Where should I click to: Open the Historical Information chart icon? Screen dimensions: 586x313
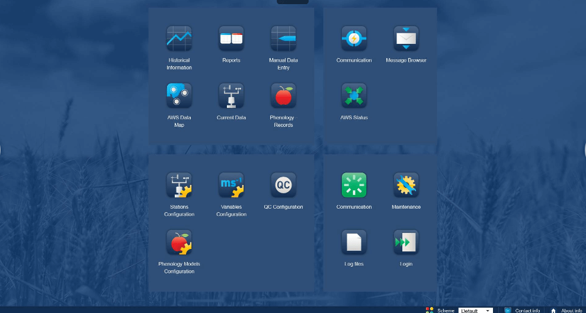pos(179,39)
